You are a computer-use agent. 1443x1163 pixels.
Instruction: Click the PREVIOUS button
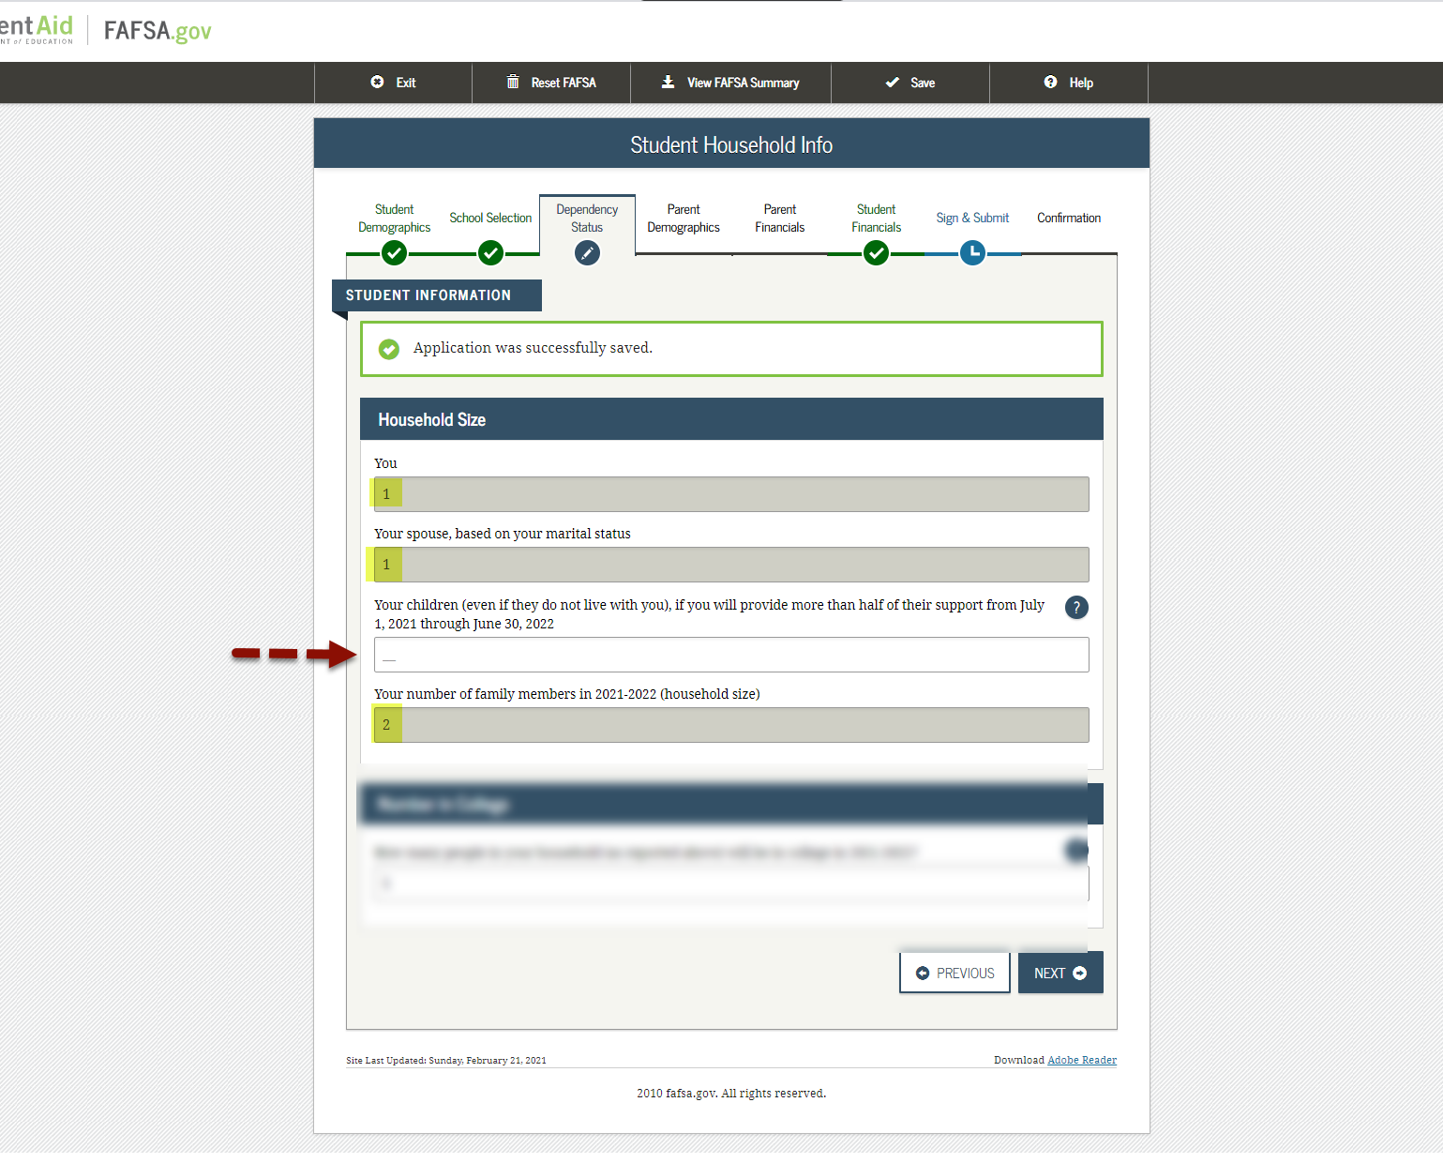pos(954,973)
